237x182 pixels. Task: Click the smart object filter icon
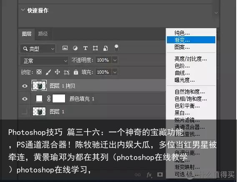pos(106,48)
